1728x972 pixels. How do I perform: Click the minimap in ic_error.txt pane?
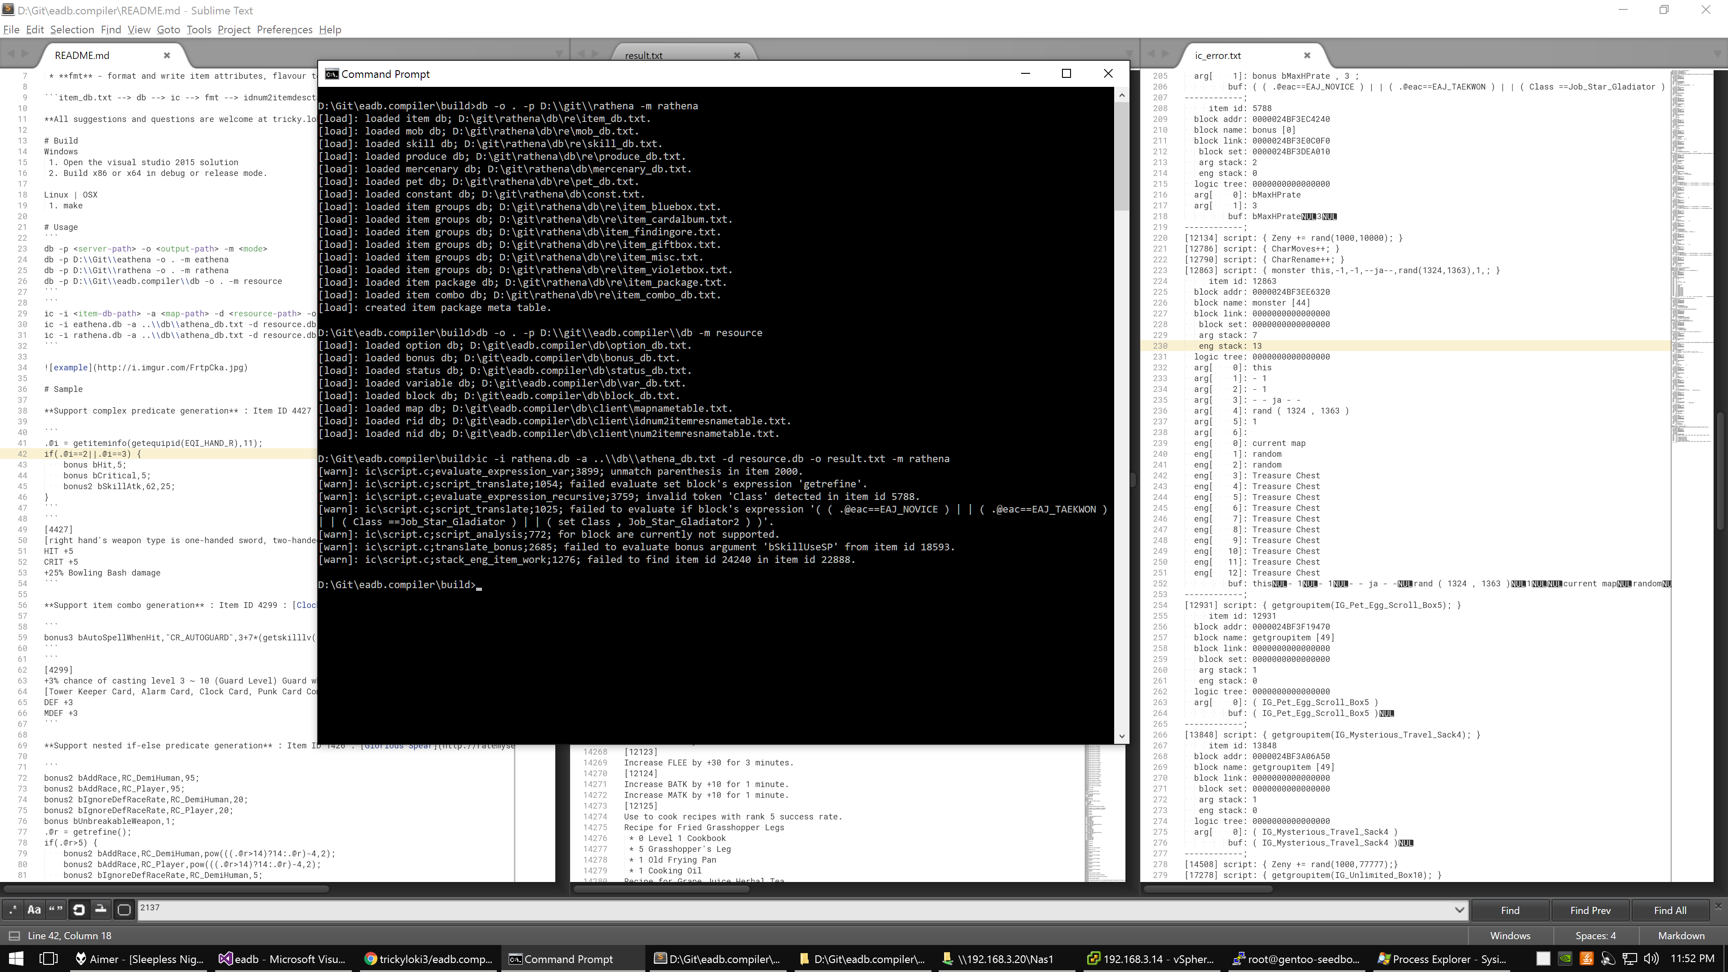pyautogui.click(x=1691, y=268)
